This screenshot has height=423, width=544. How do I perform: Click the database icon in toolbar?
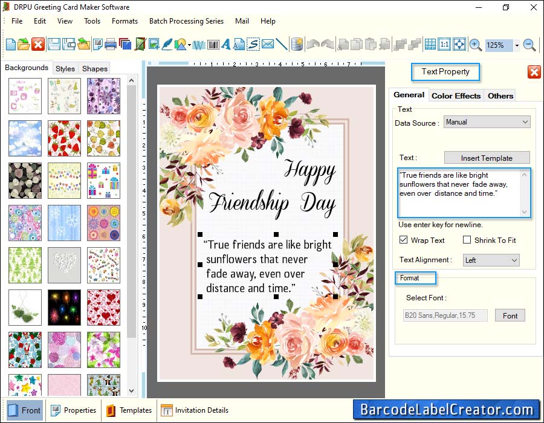click(x=296, y=44)
